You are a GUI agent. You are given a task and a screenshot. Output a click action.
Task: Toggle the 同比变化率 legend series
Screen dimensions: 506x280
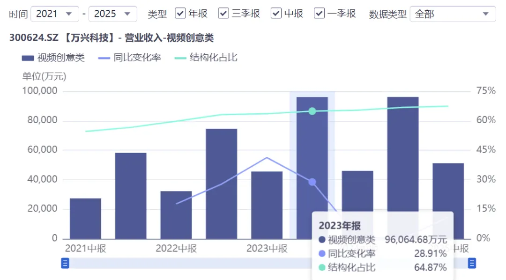coord(129,58)
